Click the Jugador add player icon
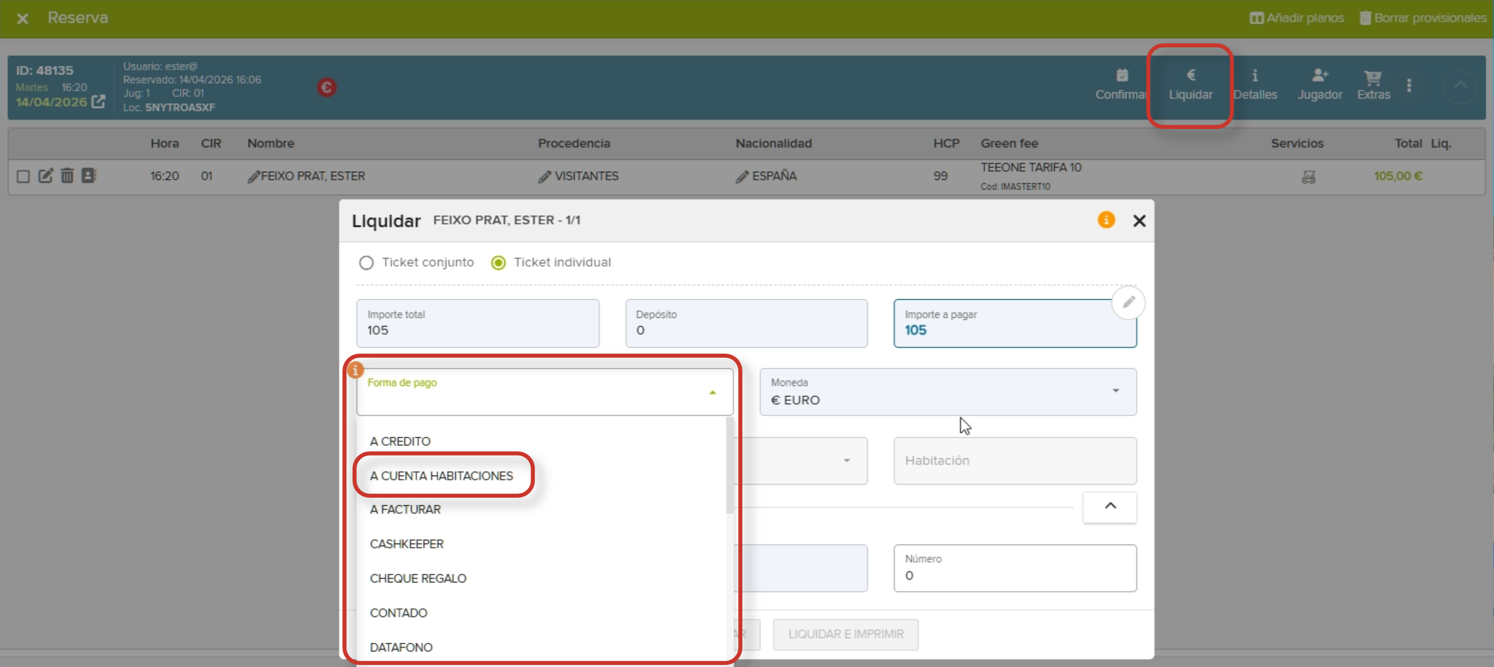The image size is (1494, 667). click(1320, 76)
